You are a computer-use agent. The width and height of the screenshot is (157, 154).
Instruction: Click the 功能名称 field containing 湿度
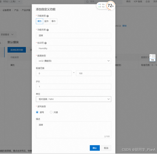click(74, 35)
